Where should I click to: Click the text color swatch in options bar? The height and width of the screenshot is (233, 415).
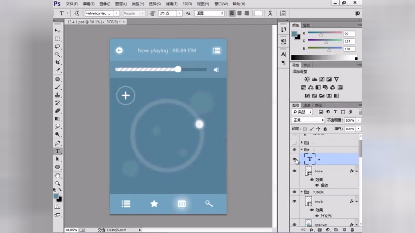tap(258, 13)
